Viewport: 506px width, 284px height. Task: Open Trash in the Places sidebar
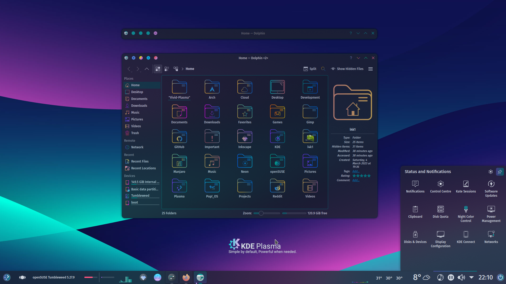(x=142, y=133)
